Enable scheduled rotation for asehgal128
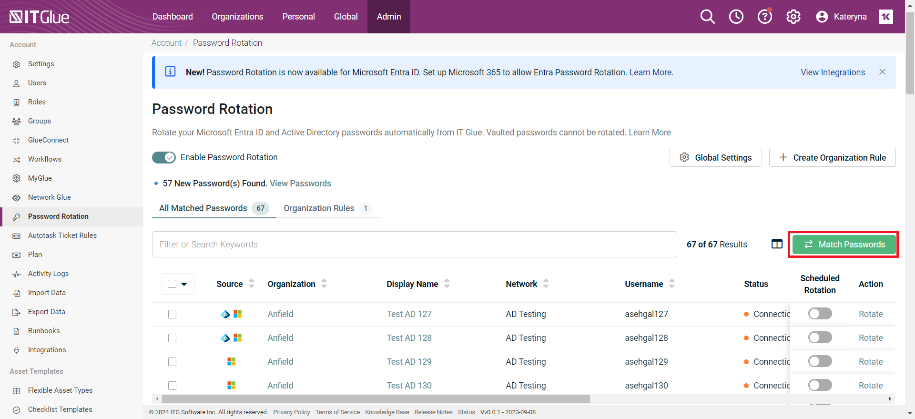The width and height of the screenshot is (915, 419). (x=820, y=337)
